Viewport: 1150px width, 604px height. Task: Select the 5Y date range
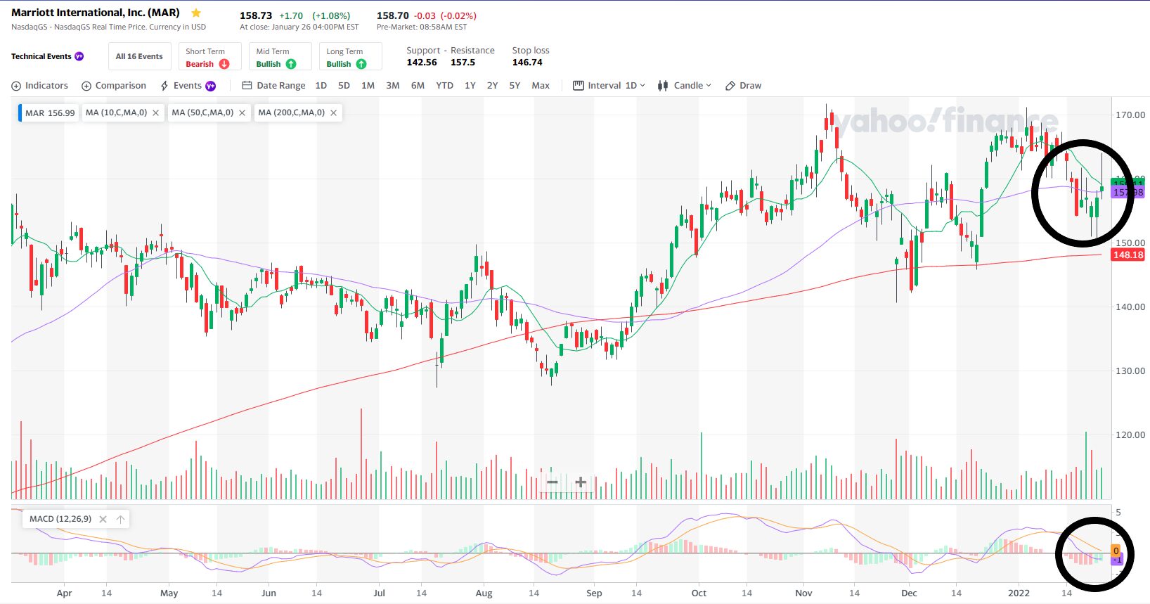[515, 86]
